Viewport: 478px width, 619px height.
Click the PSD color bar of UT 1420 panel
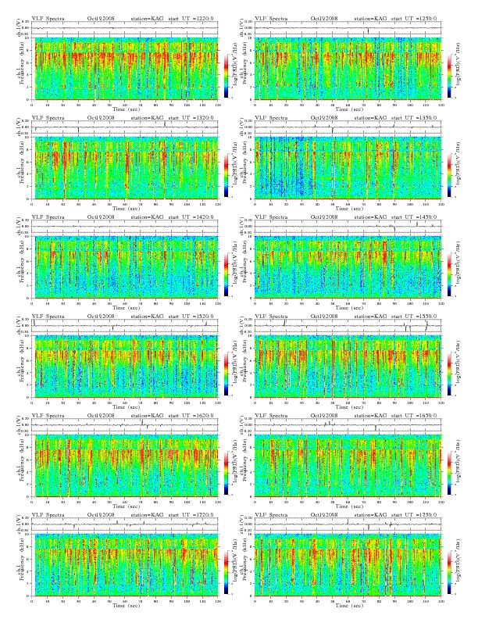pos(226,274)
